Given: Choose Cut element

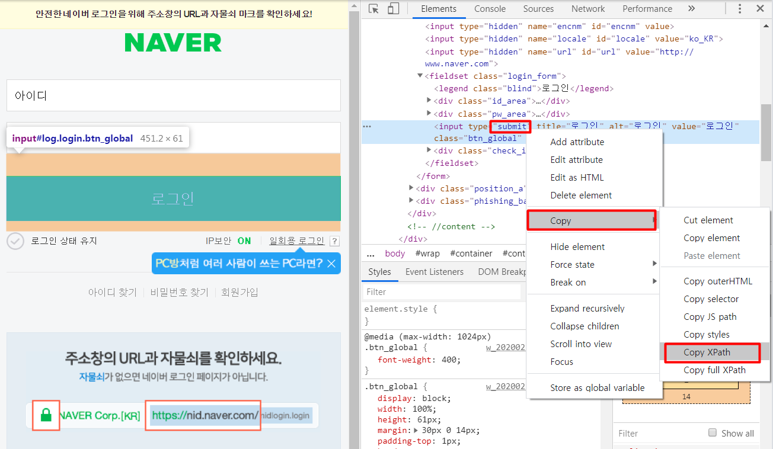Looking at the screenshot, I should coord(715,220).
